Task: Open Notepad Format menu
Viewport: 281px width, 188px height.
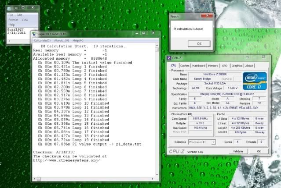Action: click(13, 20)
